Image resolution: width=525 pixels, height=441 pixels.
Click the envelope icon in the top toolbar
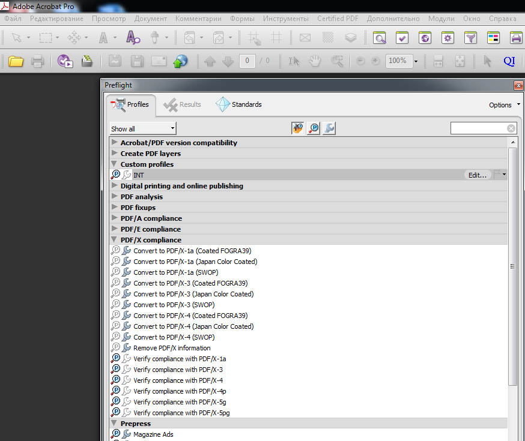click(305, 37)
